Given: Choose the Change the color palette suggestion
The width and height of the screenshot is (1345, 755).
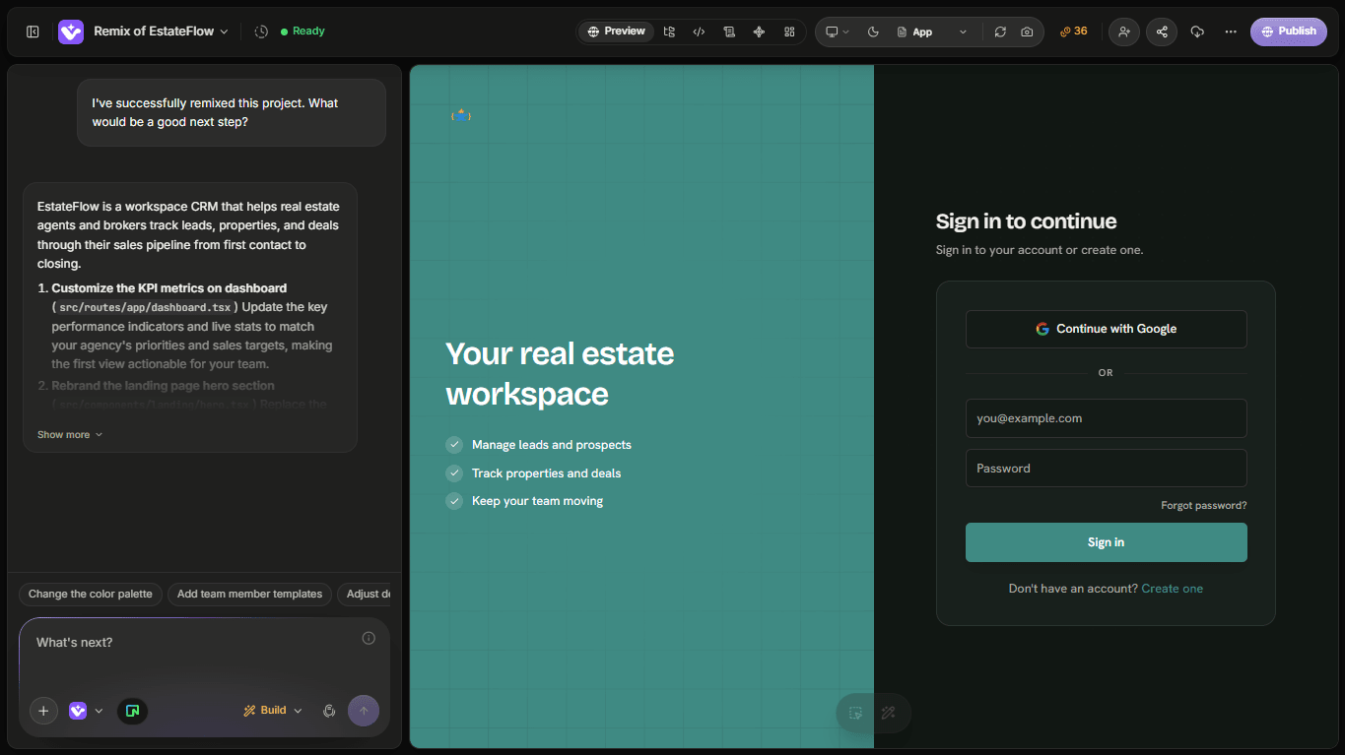Looking at the screenshot, I should [91, 595].
